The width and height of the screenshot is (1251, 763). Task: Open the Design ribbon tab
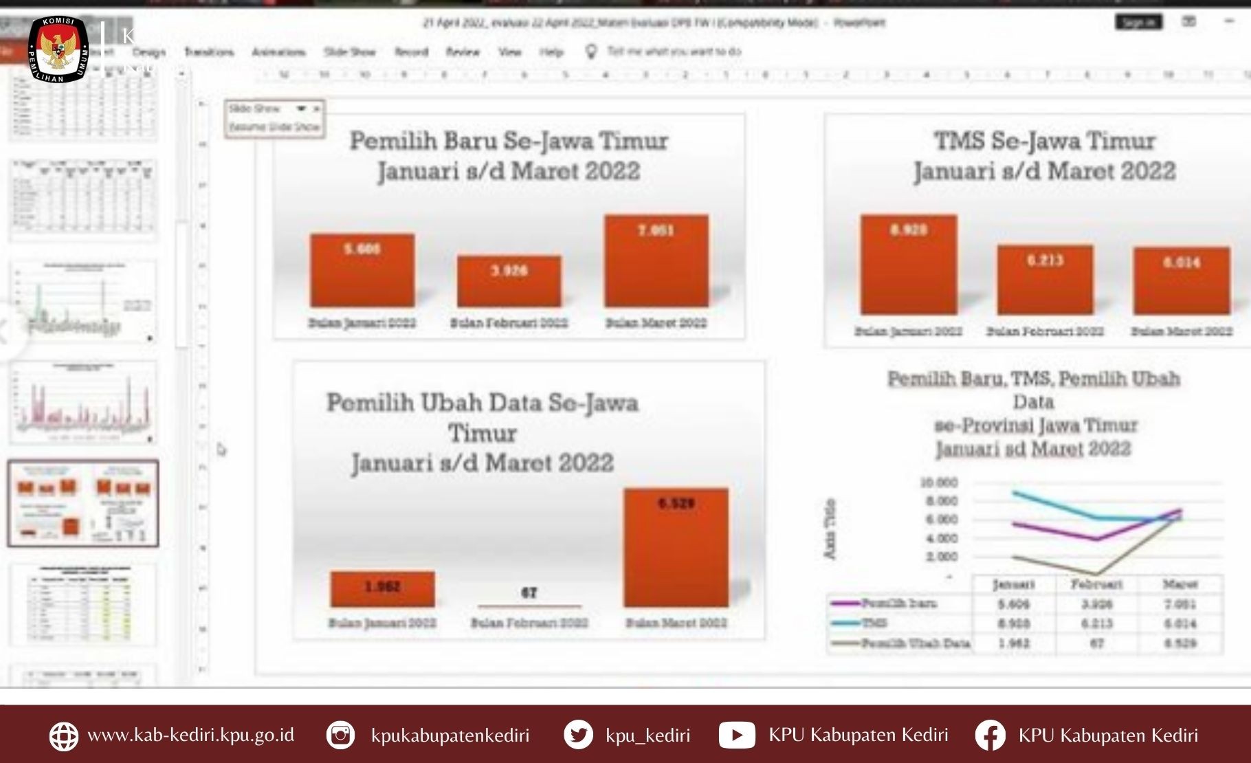point(149,52)
